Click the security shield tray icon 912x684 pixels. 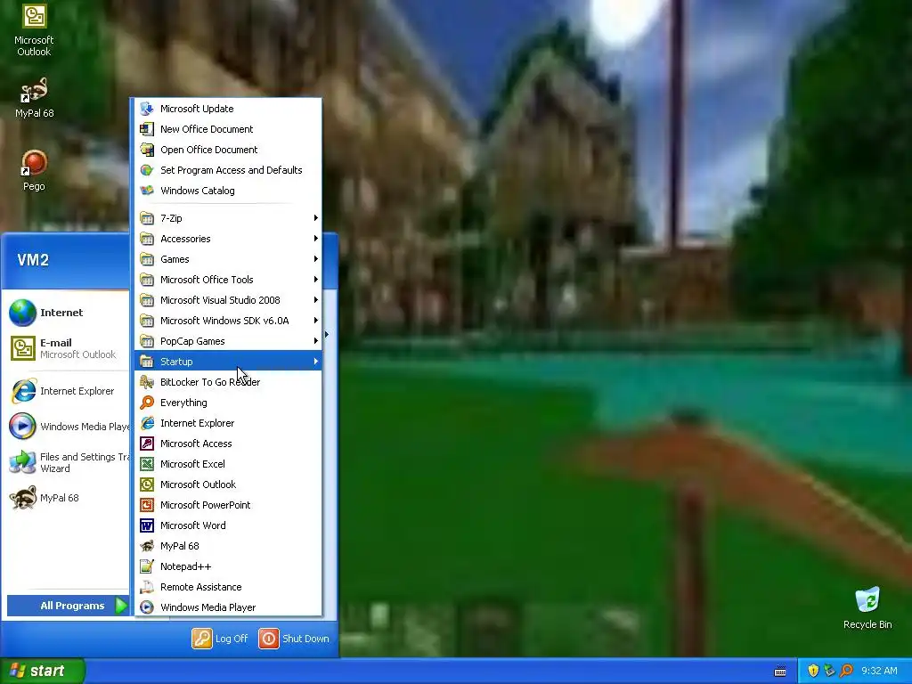[x=813, y=671]
